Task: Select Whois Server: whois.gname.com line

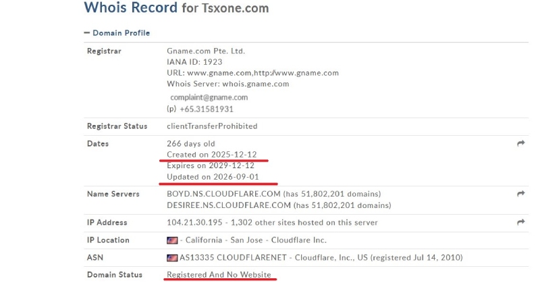Action: (x=228, y=84)
